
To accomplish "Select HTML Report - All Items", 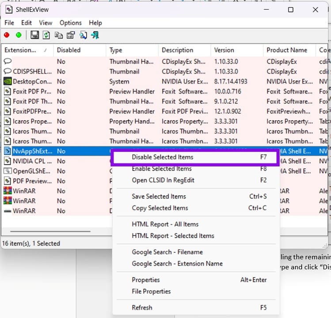I will point(196,224).
